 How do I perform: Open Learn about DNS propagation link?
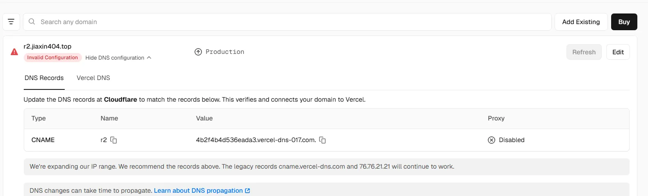[x=198, y=191]
